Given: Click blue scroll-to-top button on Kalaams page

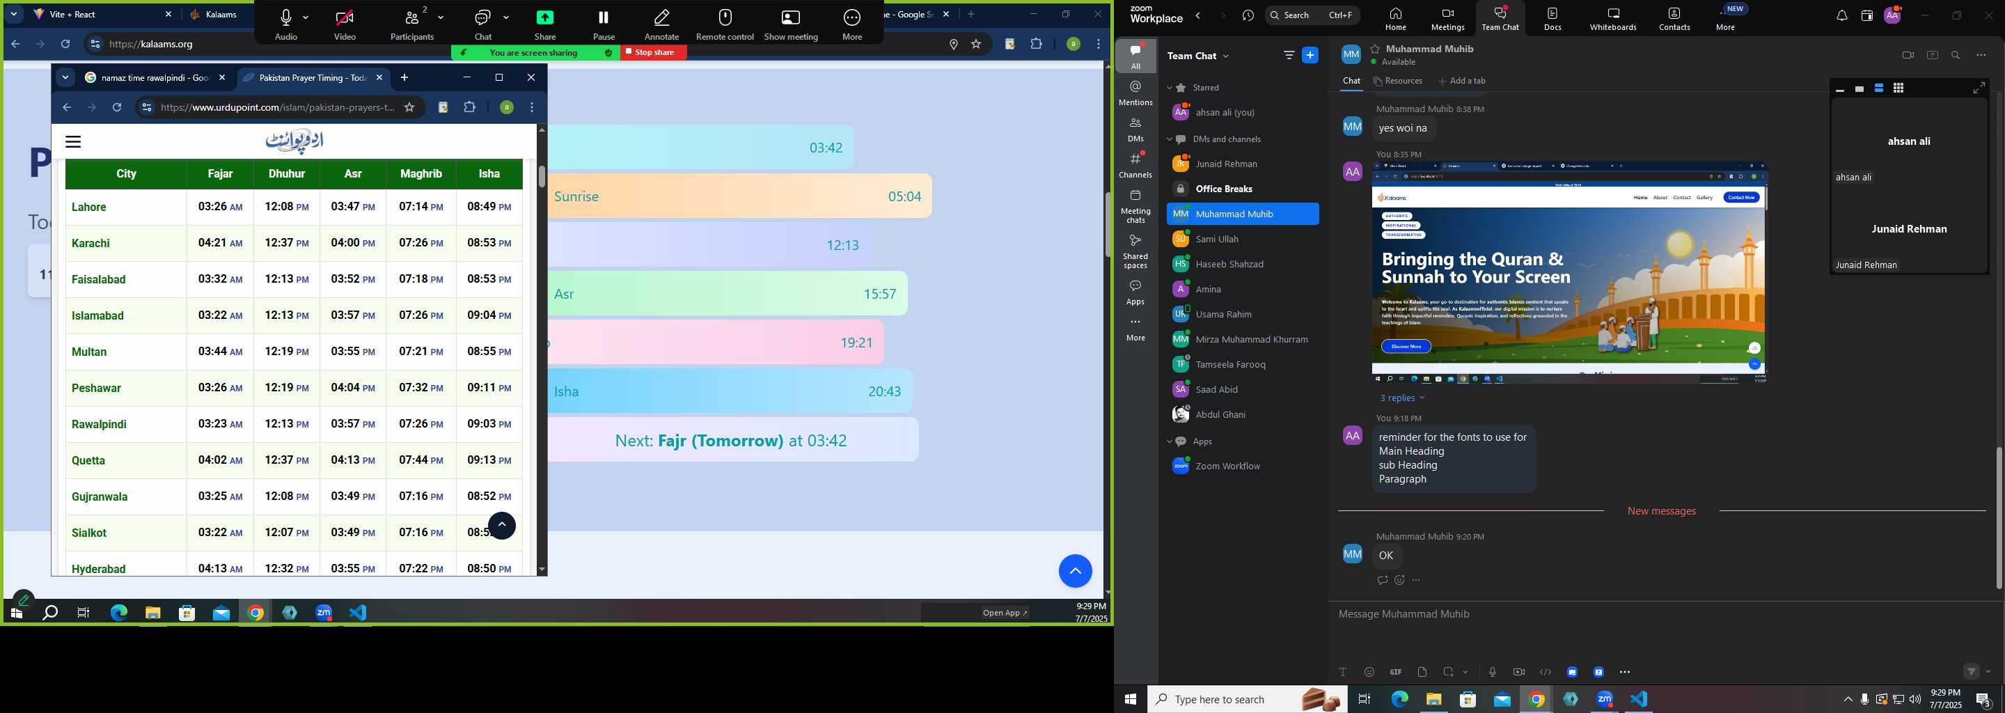Looking at the screenshot, I should tap(1075, 572).
